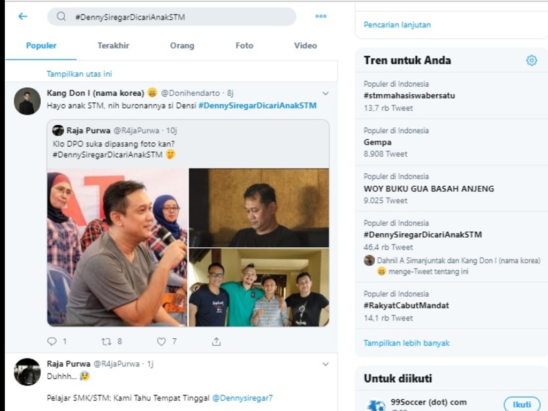The width and height of the screenshot is (548, 411).
Task: Like the tweet with heart icon
Action: [x=161, y=341]
